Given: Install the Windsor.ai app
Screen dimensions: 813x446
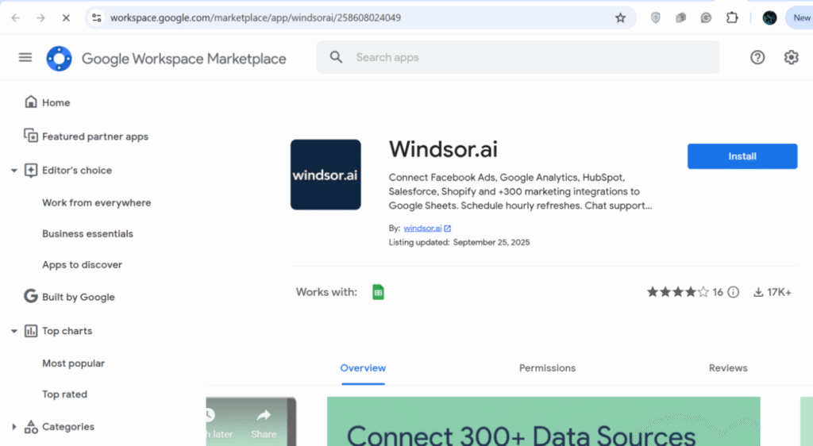Looking at the screenshot, I should click(x=742, y=156).
